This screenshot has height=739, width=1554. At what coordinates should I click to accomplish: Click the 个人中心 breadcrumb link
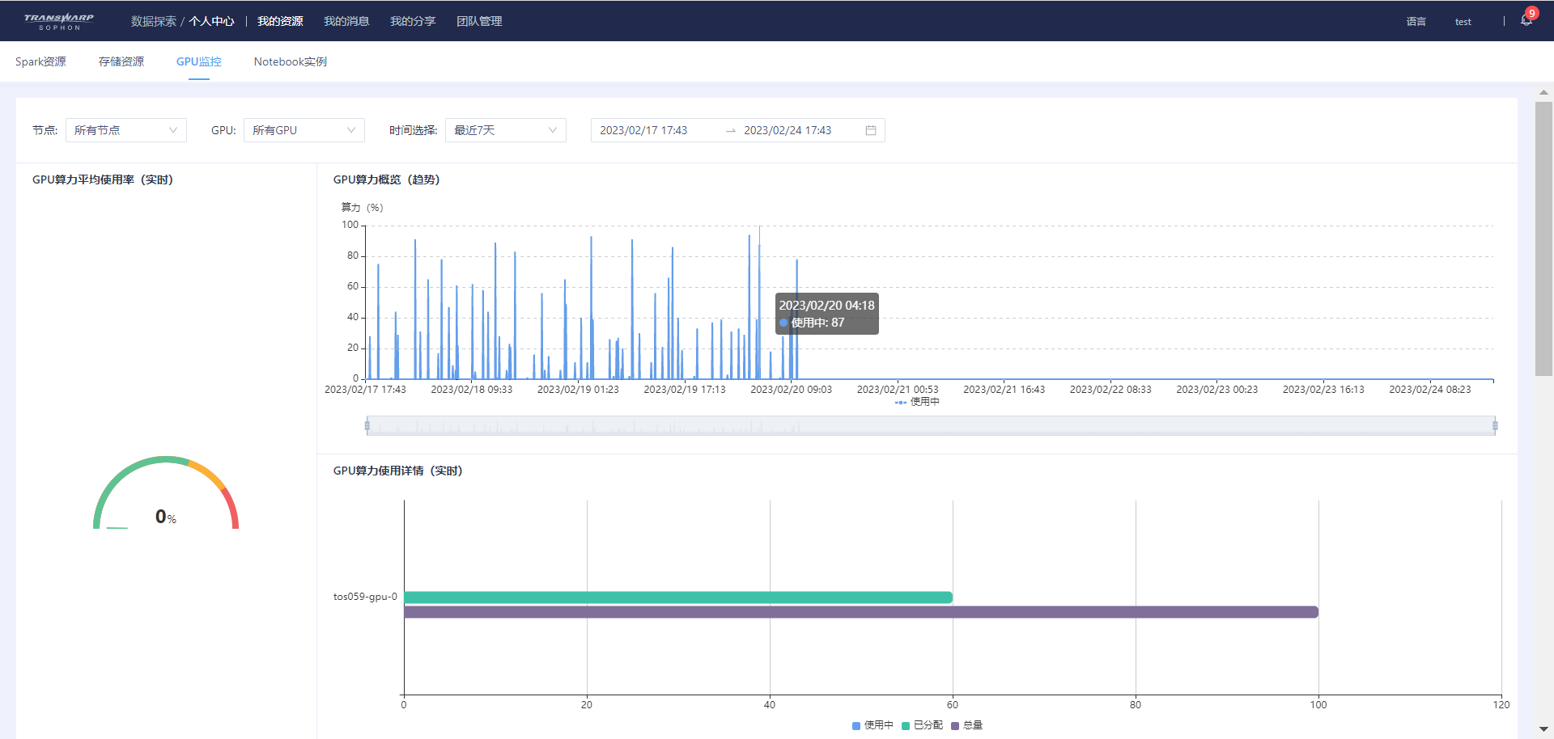[211, 21]
